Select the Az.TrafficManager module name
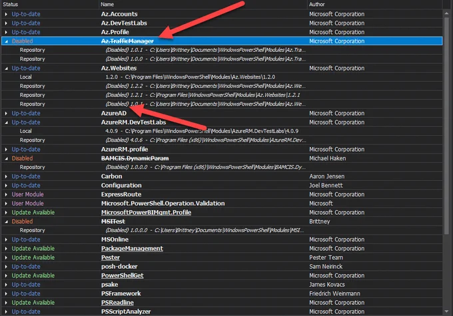The image size is (453, 316). 127,41
